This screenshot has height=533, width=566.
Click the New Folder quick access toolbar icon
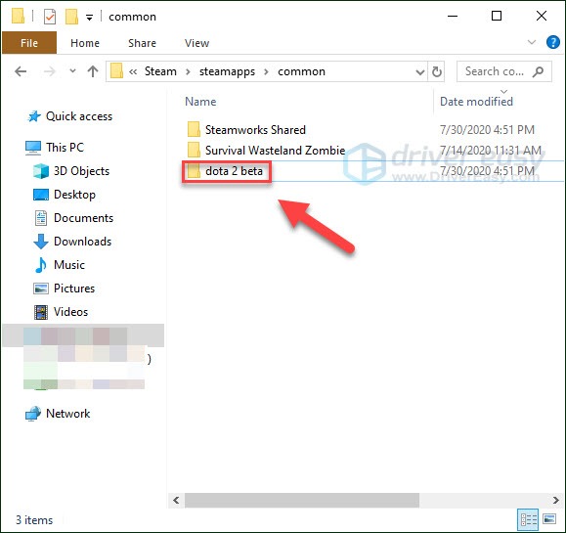coord(71,17)
